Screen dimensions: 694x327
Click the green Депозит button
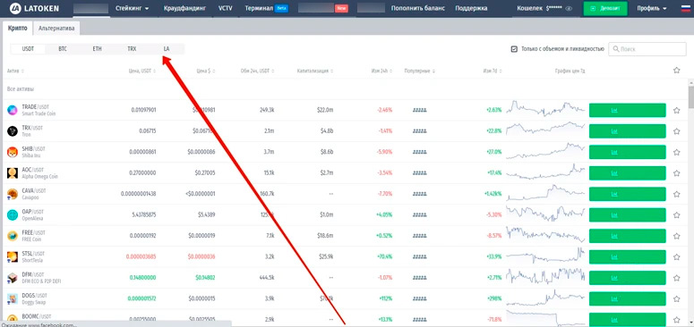605,8
